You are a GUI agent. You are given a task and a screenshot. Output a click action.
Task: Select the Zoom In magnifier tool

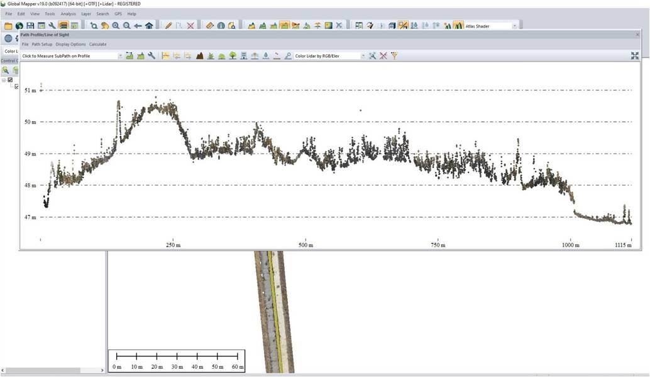tap(116, 26)
